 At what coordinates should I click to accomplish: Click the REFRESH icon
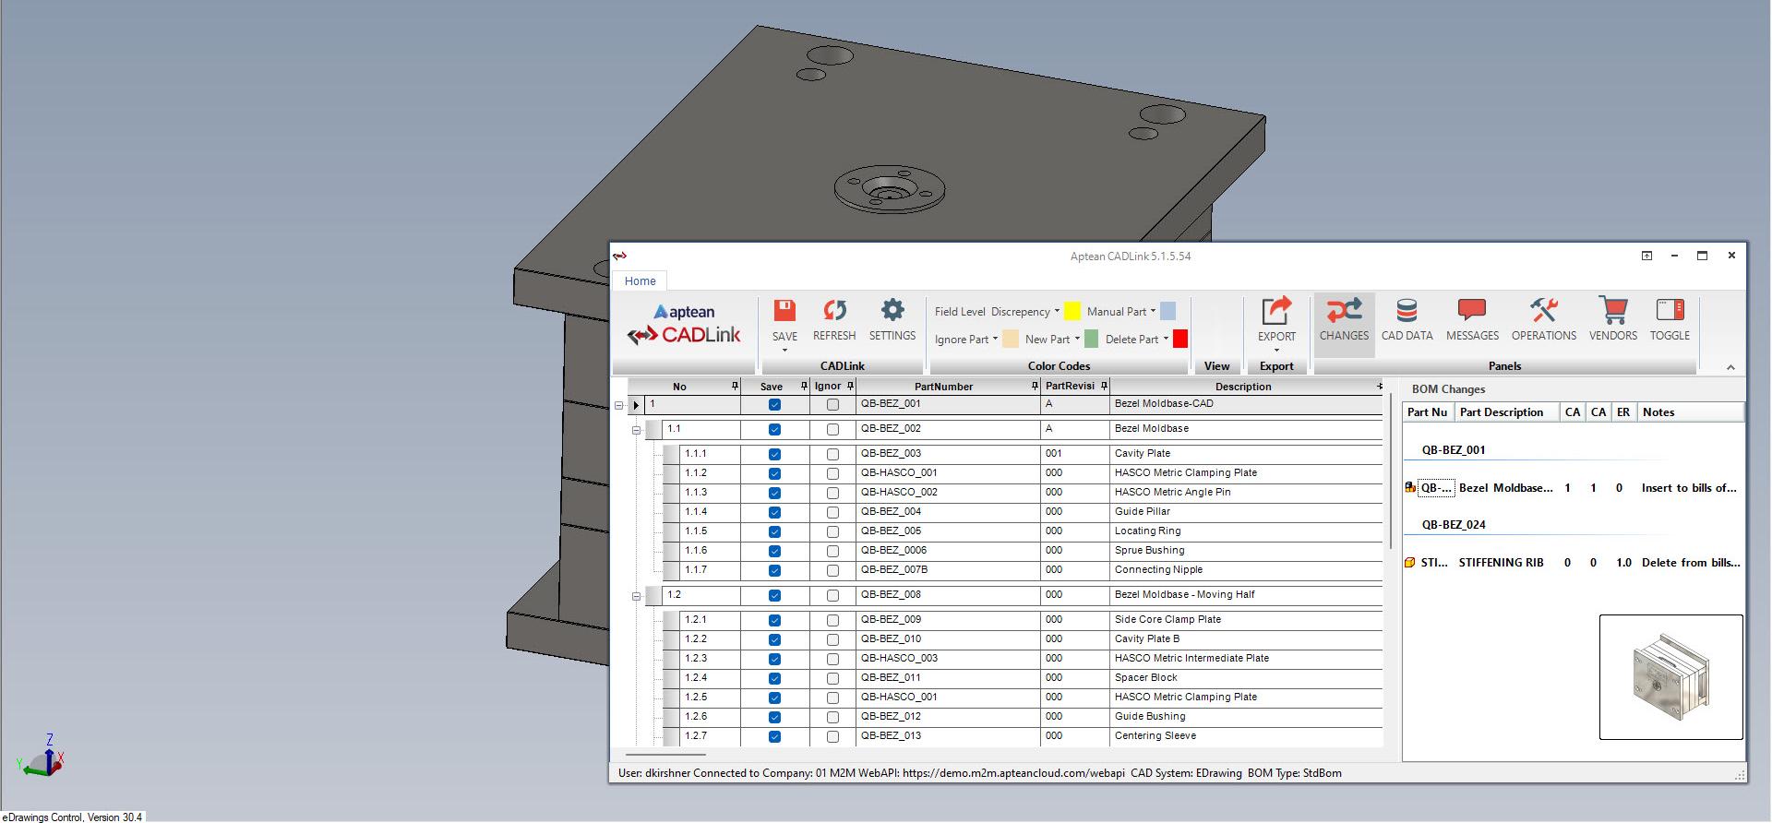834,311
